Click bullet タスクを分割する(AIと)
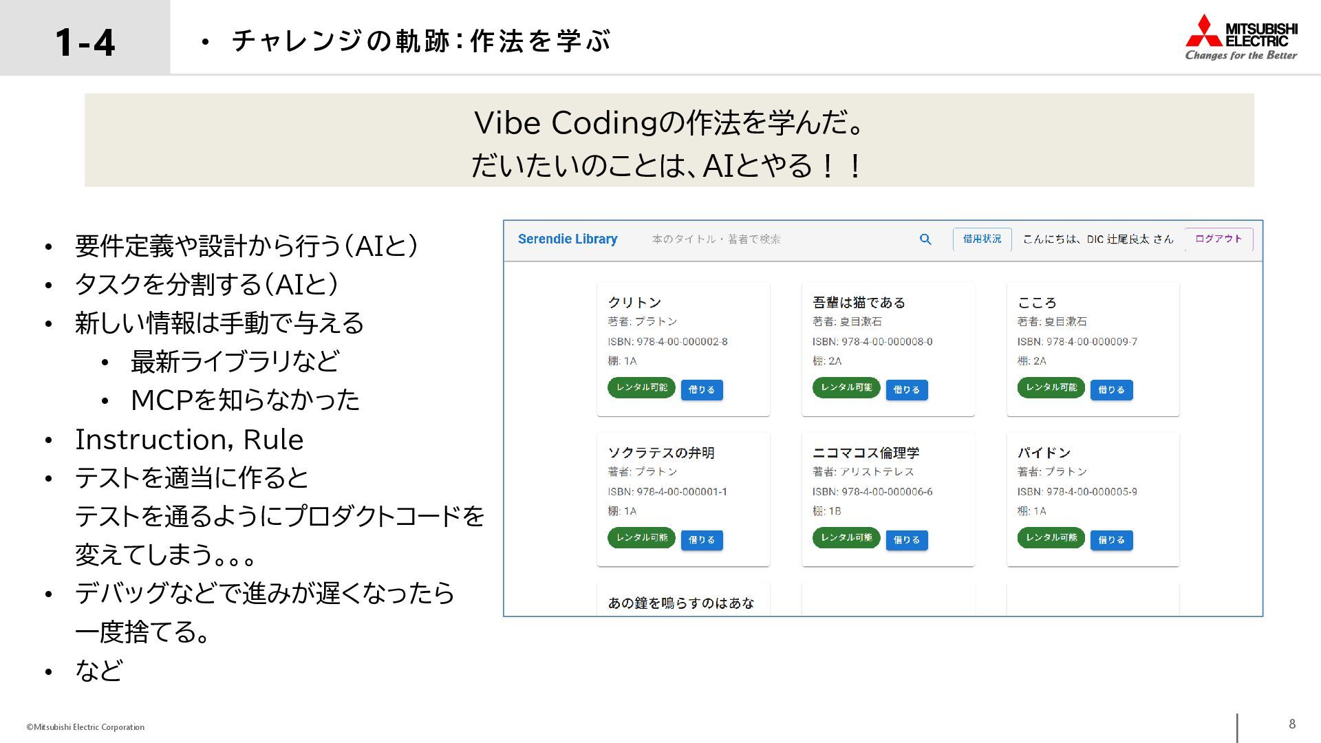1321x743 pixels. 207,284
